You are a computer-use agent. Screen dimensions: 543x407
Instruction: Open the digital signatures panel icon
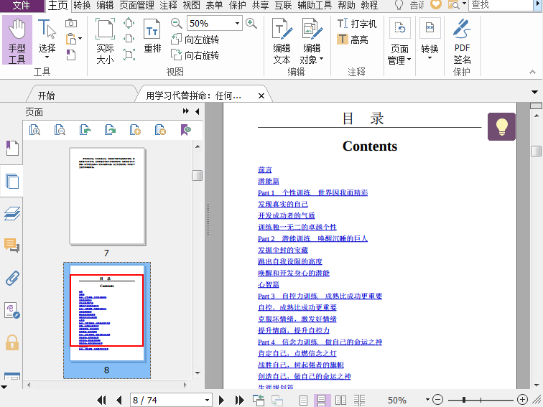[12, 310]
